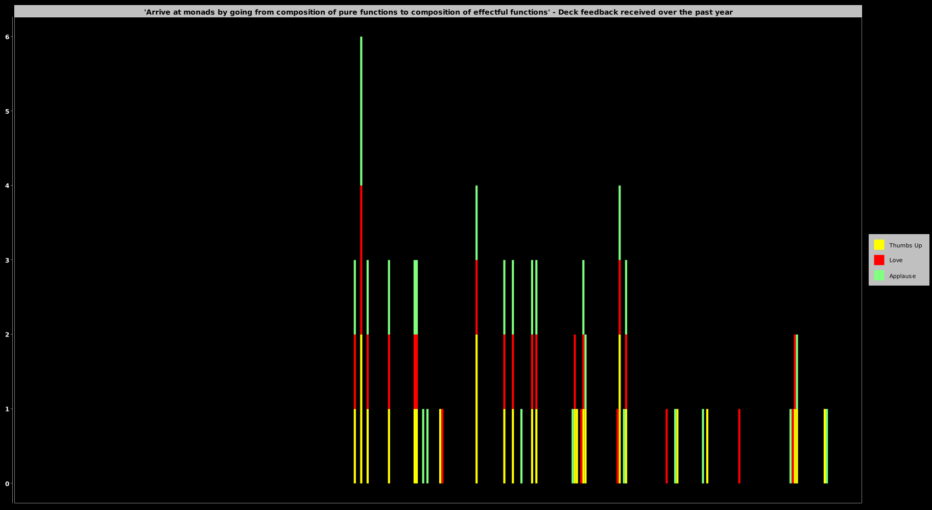Click the y-axis label 2
Image resolution: width=932 pixels, height=510 pixels.
pyautogui.click(x=7, y=335)
